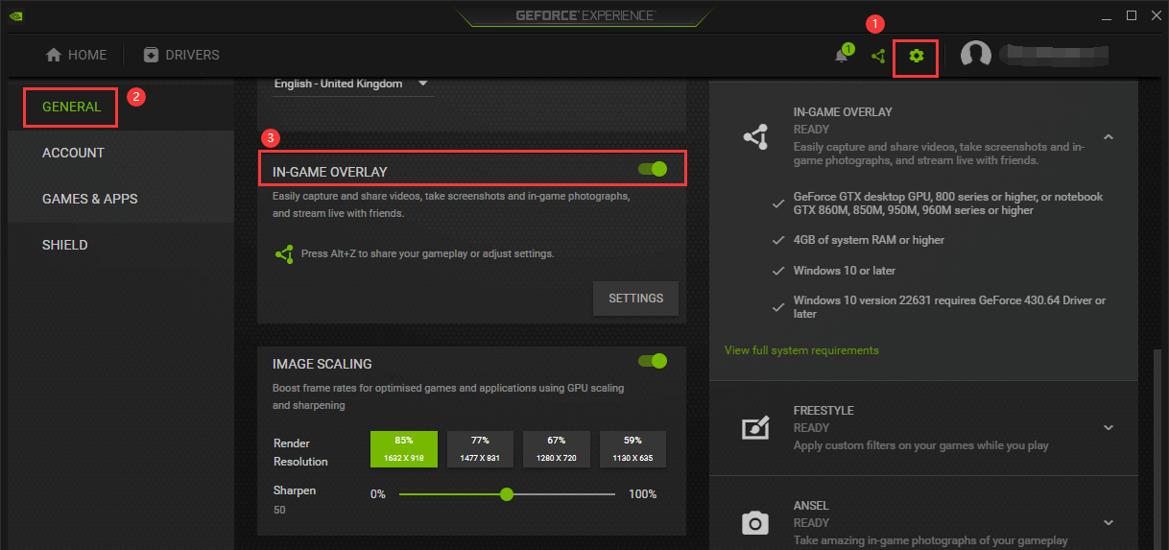Click the share icon in top bar
The image size is (1169, 550).
[x=878, y=56]
